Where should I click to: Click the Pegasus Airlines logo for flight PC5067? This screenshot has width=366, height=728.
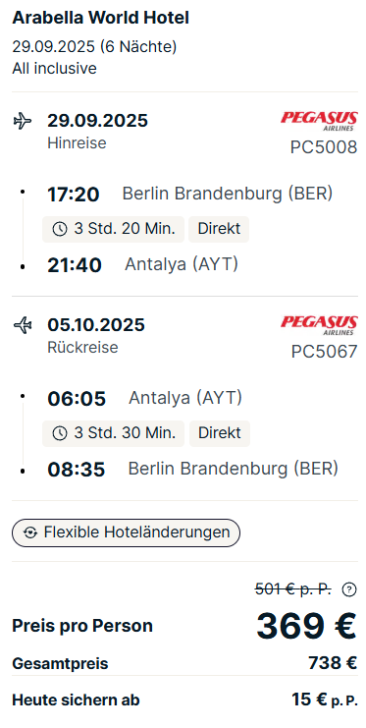(x=319, y=325)
